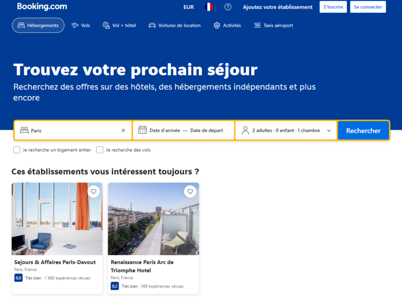The width and height of the screenshot is (402, 302).
Task: Open Sejours & Affaires Paris-Davout photo
Action: pyautogui.click(x=57, y=219)
